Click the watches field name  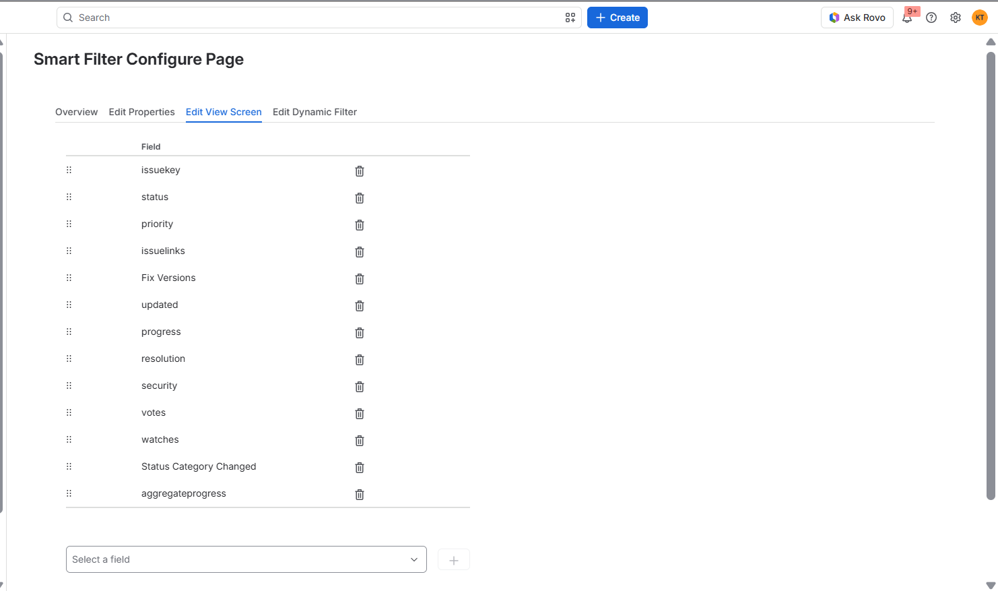pyautogui.click(x=160, y=439)
